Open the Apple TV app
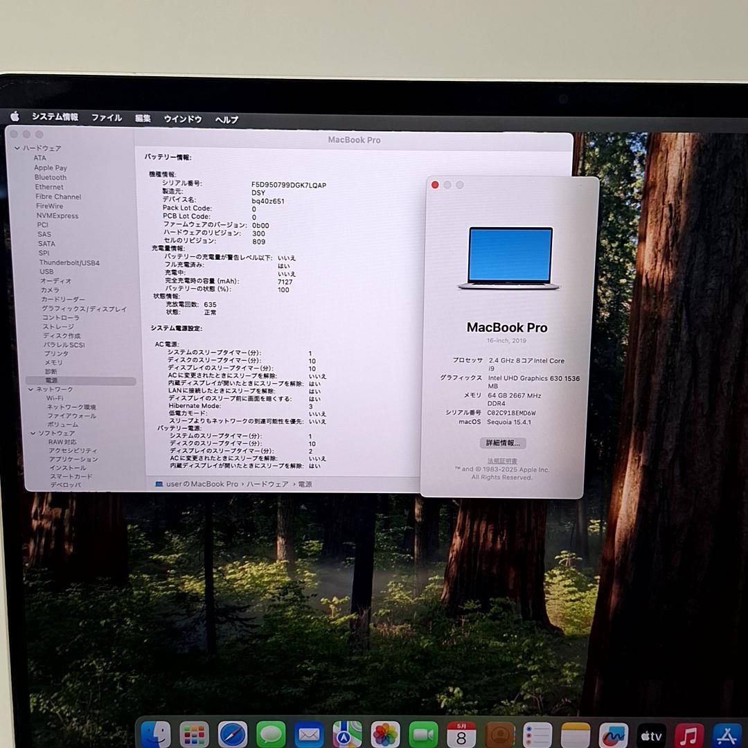 coord(652,733)
